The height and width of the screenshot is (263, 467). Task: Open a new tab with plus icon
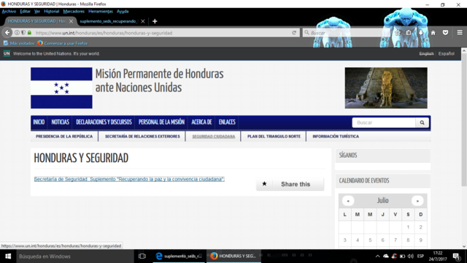[x=155, y=21]
